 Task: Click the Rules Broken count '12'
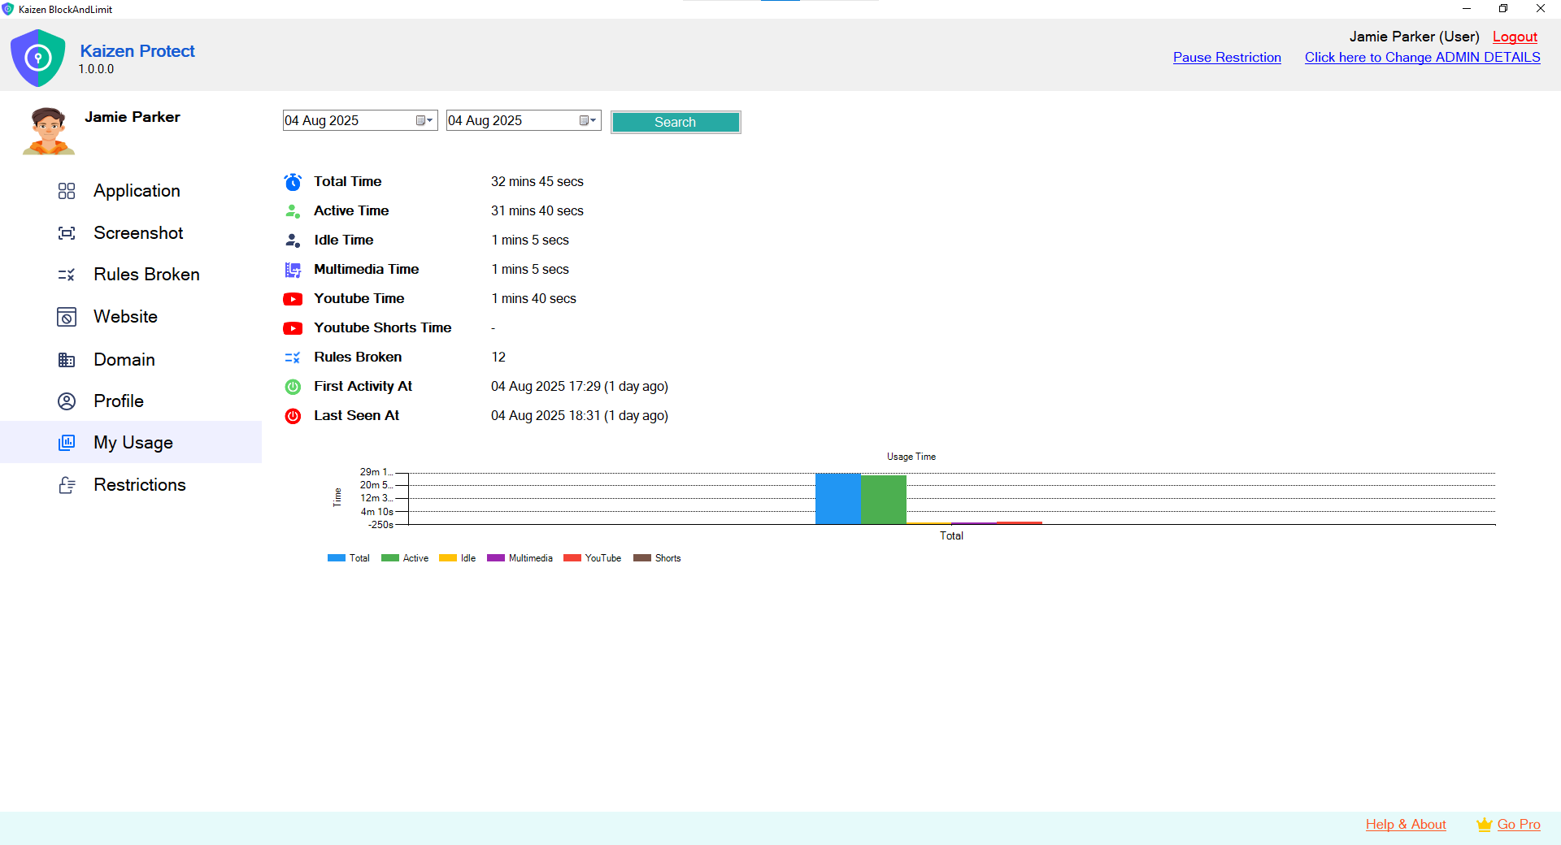tap(498, 357)
